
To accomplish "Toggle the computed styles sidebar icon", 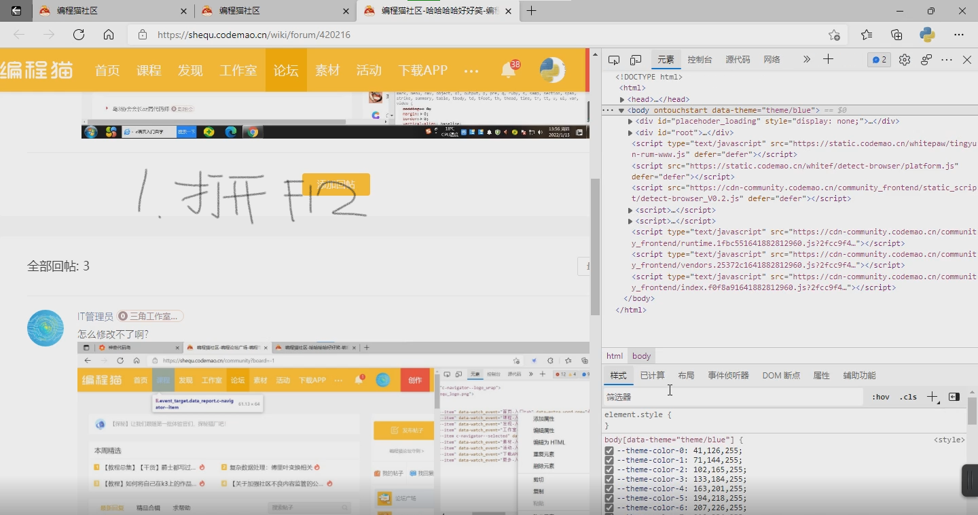I will point(954,397).
